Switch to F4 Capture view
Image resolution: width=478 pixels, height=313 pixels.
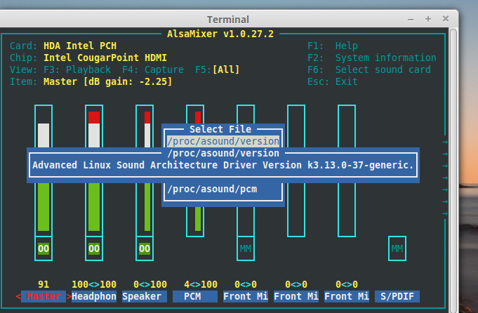click(x=153, y=69)
